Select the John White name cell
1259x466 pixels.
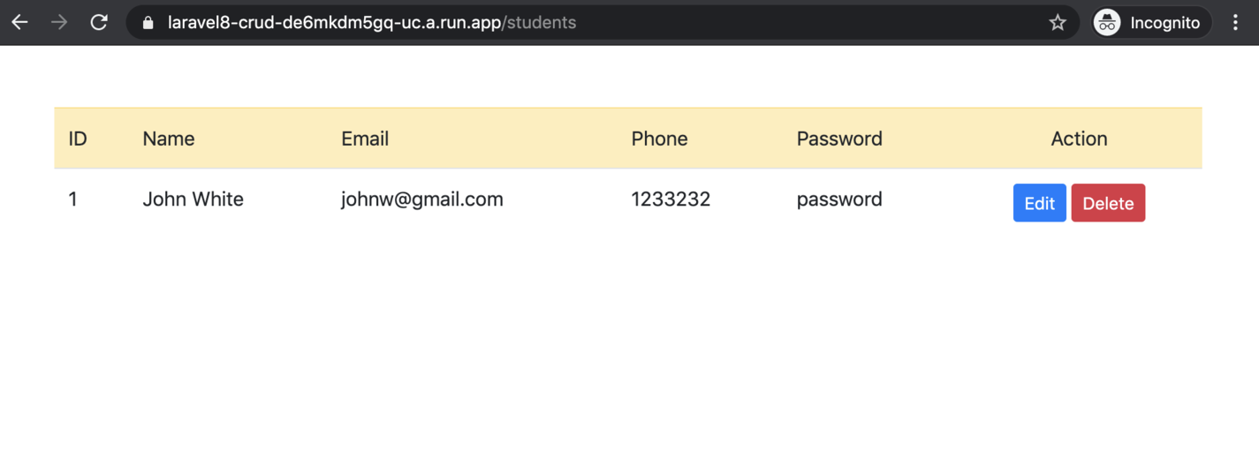(193, 199)
